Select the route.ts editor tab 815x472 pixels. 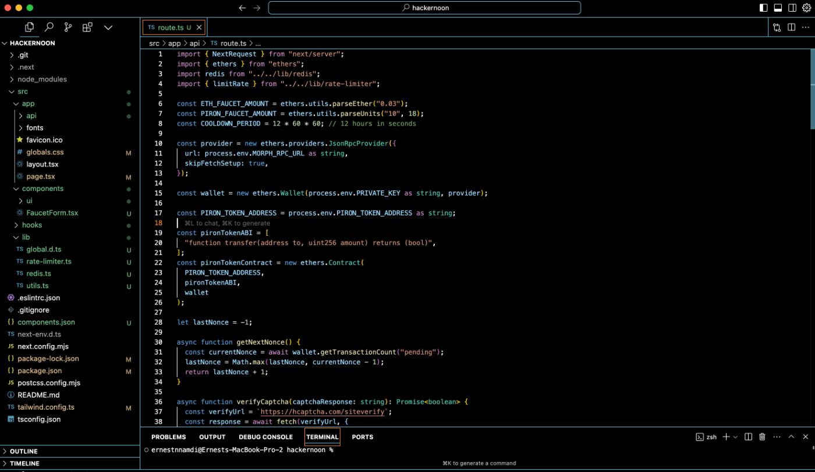click(173, 27)
